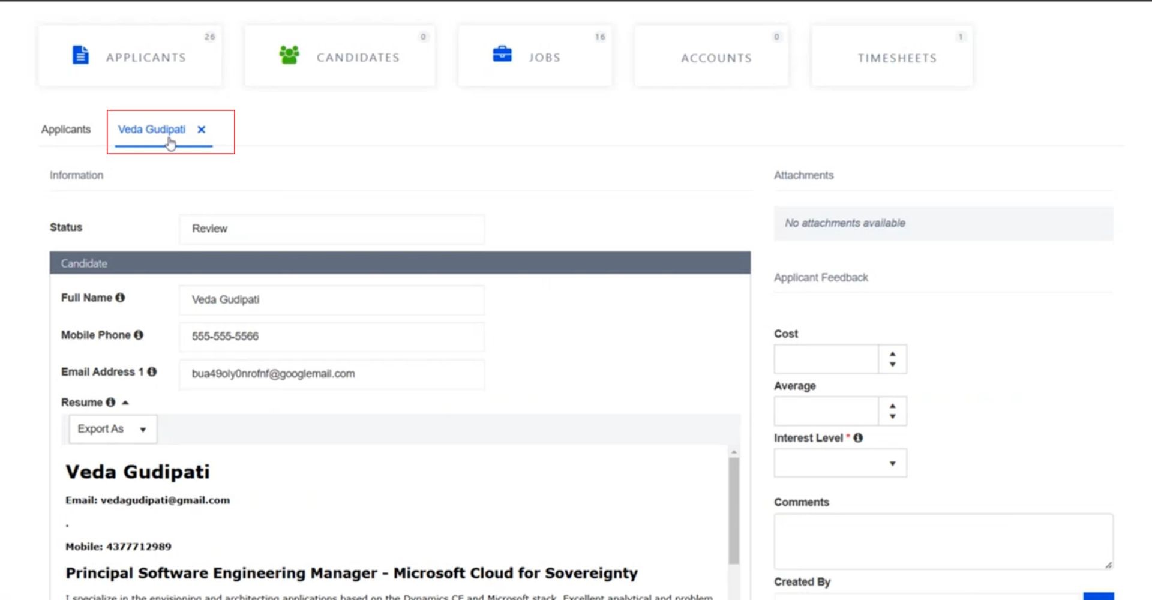Select the Veda Gudipati tab
This screenshot has height=600, width=1152.
pos(152,129)
